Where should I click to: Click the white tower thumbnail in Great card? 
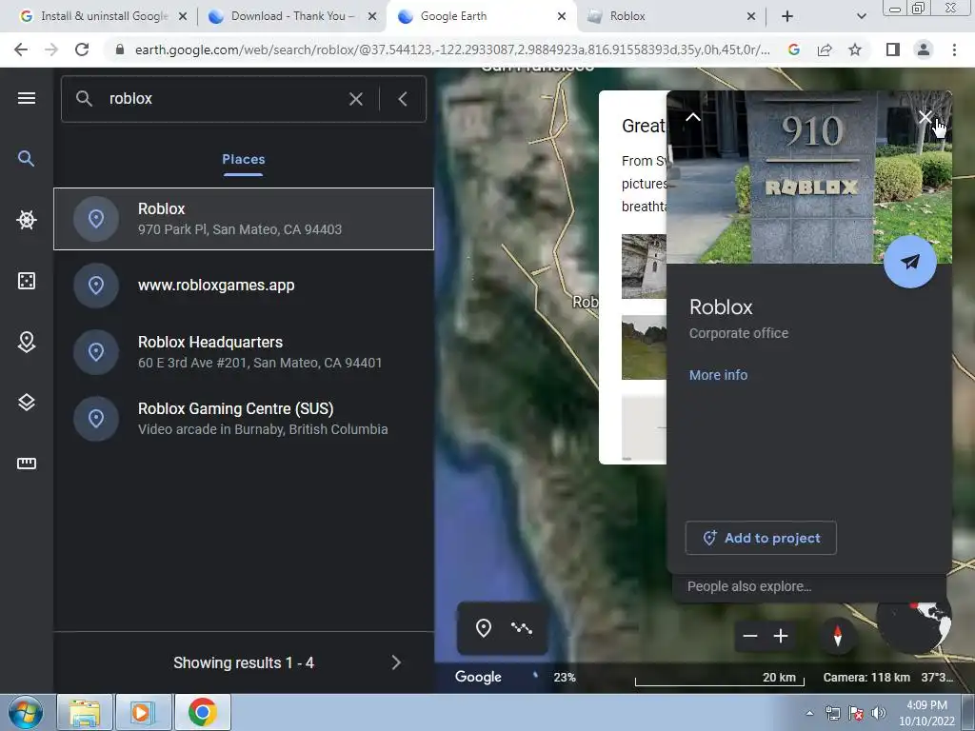tap(644, 267)
